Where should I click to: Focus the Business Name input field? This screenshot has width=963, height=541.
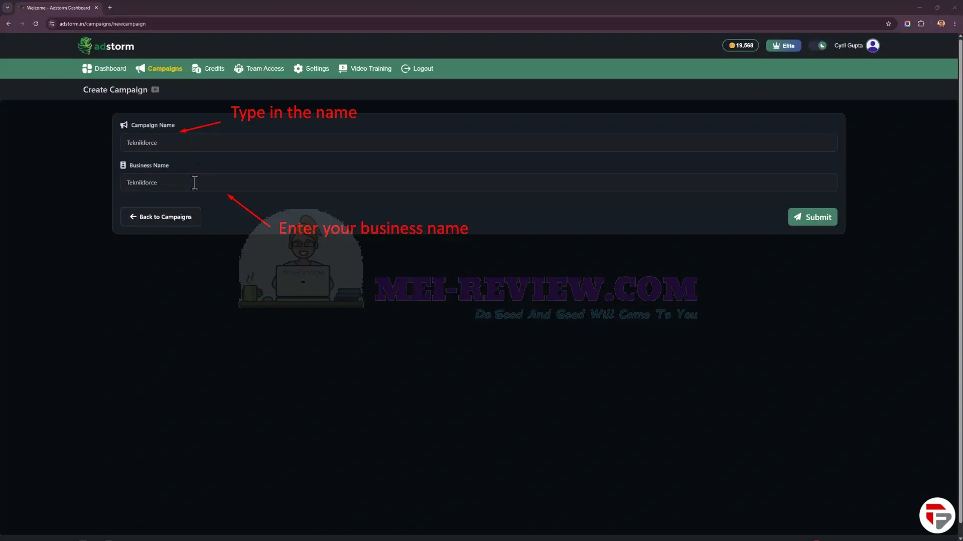tap(479, 183)
